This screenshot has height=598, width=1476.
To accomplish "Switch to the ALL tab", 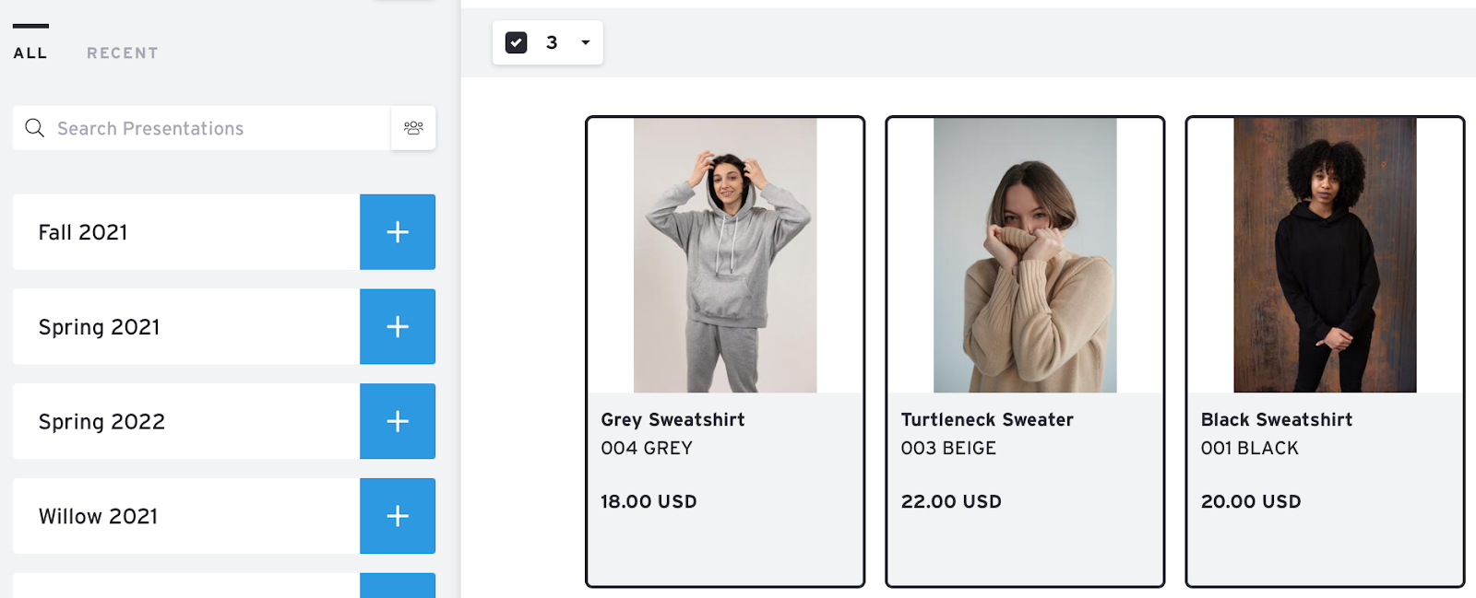I will click(x=30, y=53).
